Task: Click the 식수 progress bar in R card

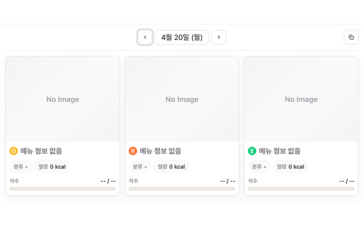Action: pos(182,189)
